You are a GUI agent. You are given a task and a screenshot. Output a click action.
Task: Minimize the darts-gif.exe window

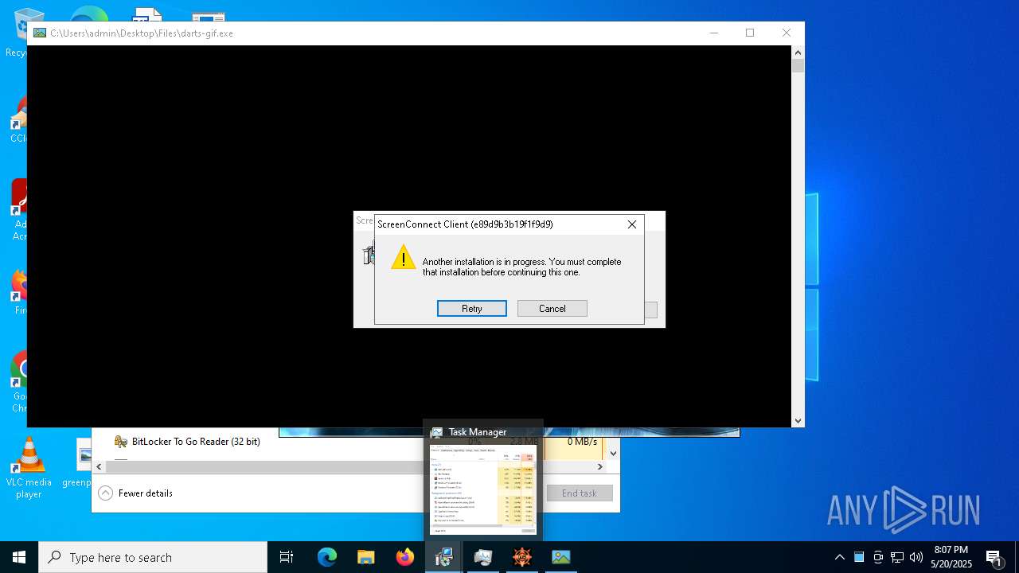tap(713, 33)
